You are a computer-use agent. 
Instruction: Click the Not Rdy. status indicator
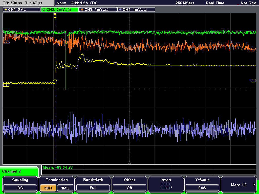click(x=248, y=3)
